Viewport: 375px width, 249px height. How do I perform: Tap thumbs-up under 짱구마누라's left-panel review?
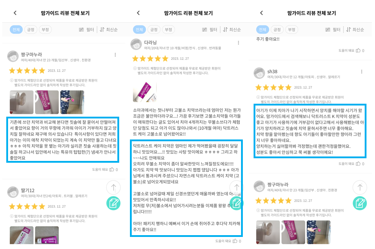pos(112,169)
